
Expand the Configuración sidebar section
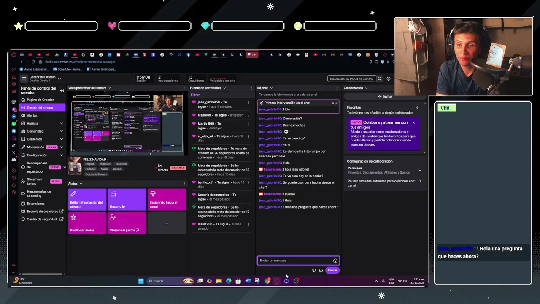pyautogui.click(x=62, y=155)
